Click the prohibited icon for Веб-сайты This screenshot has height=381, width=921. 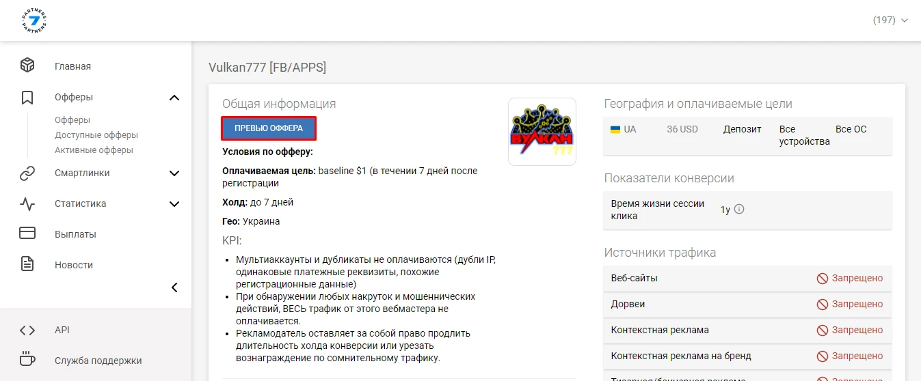(823, 279)
